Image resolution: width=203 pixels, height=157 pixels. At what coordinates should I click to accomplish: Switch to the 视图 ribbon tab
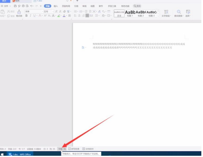pos(93,6)
